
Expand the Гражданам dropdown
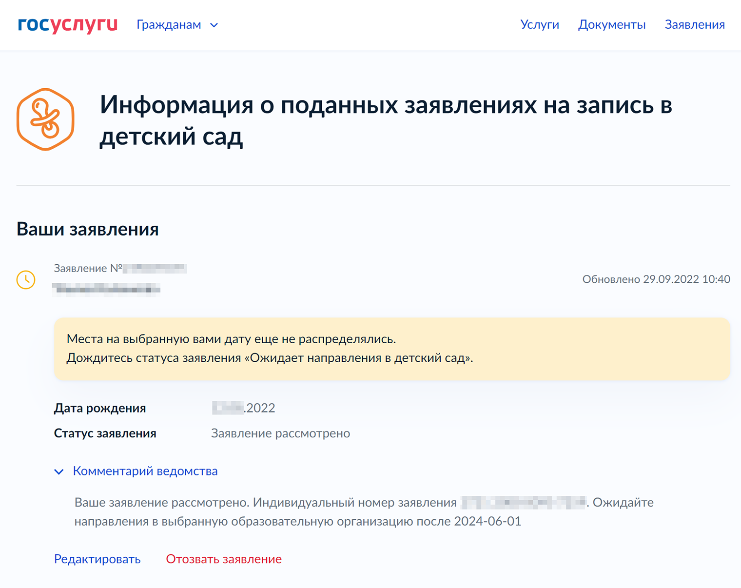(177, 25)
